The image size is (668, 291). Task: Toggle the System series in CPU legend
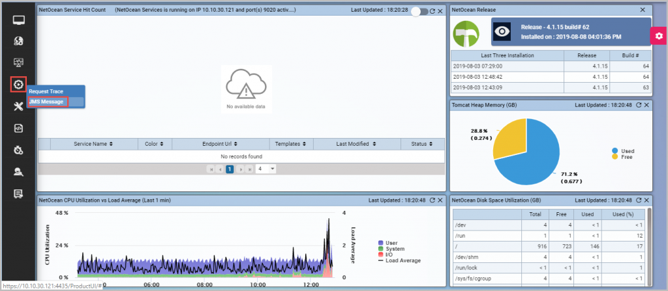tap(391, 249)
